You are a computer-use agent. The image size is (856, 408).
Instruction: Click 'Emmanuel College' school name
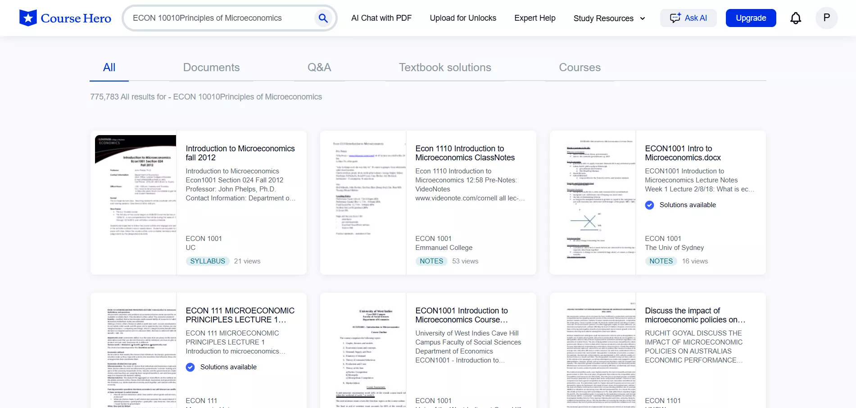[444, 248]
